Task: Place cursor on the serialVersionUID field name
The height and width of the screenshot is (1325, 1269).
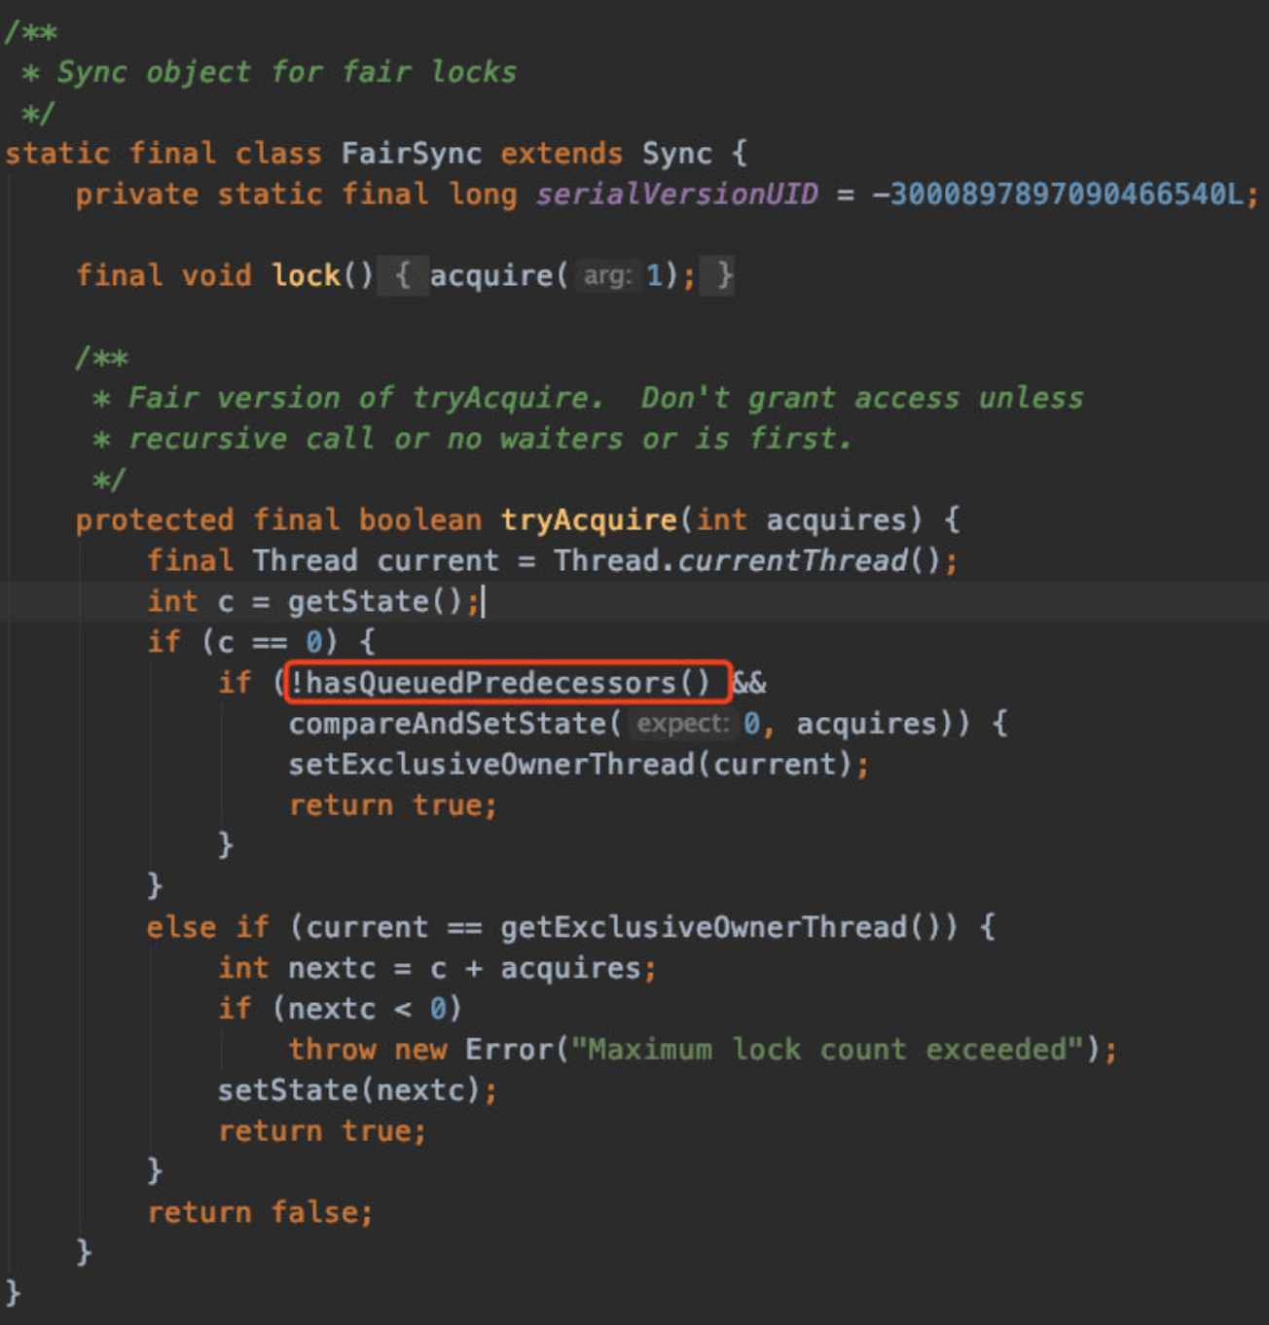Action: [677, 194]
